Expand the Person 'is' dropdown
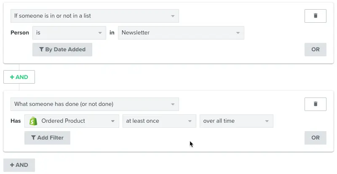The image size is (337, 174). (69, 33)
